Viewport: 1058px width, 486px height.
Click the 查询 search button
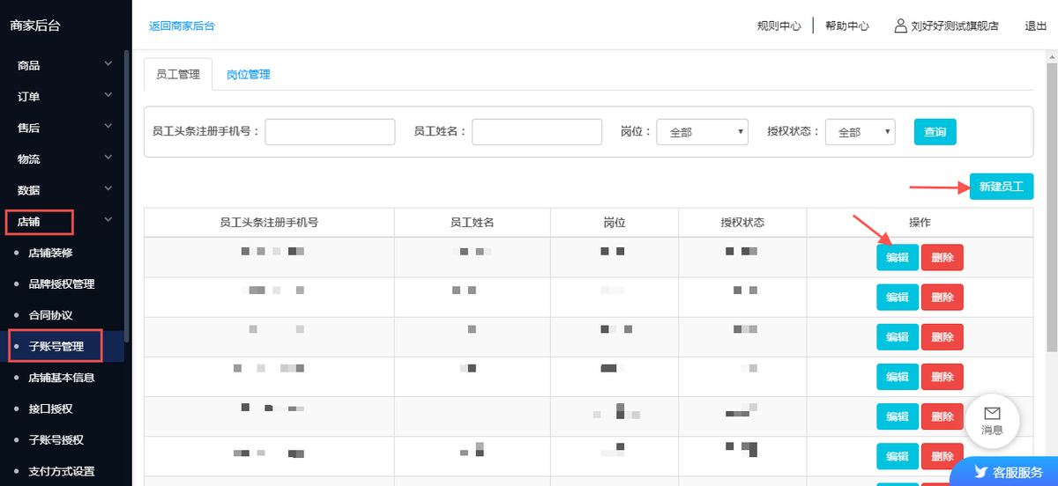935,132
